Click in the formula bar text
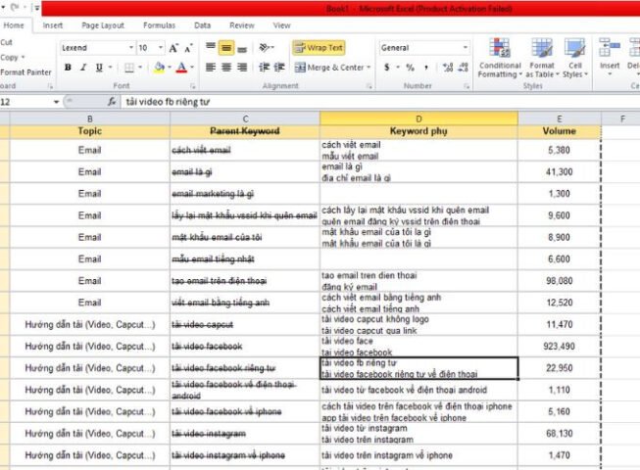Screen dimensions: 640x470 [x=168, y=102]
